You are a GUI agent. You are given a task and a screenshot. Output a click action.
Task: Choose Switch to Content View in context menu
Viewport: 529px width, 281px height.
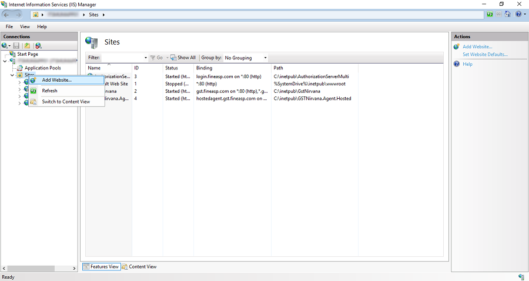[x=66, y=102]
